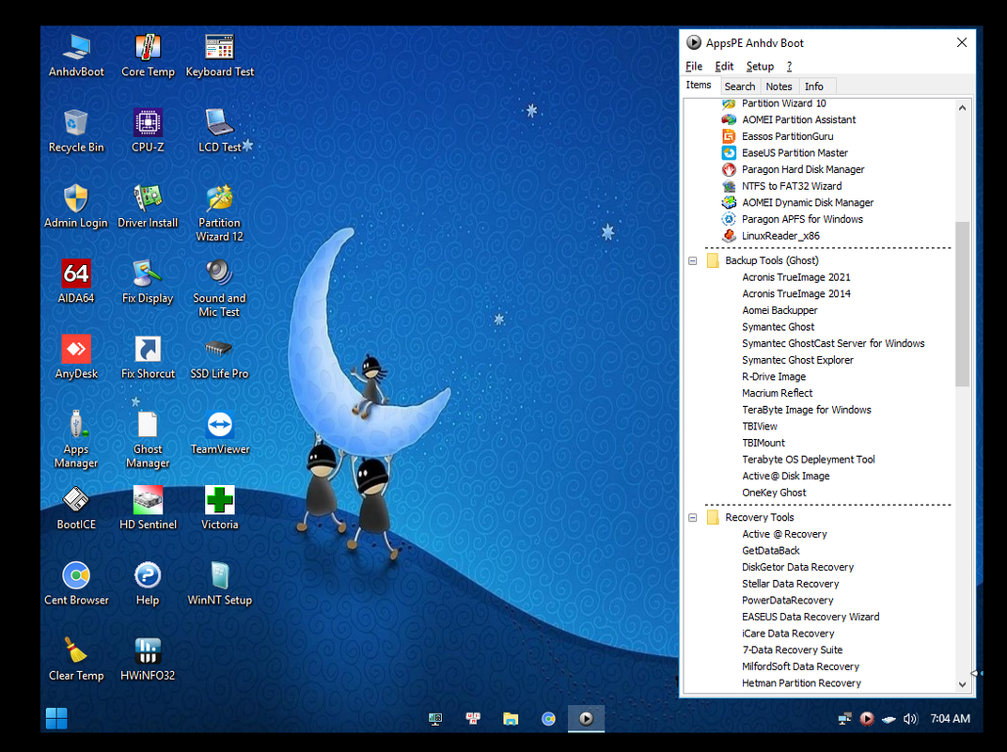Open the Edit menu in AppsPE
Viewport: 1007px width, 752px height.
point(724,66)
